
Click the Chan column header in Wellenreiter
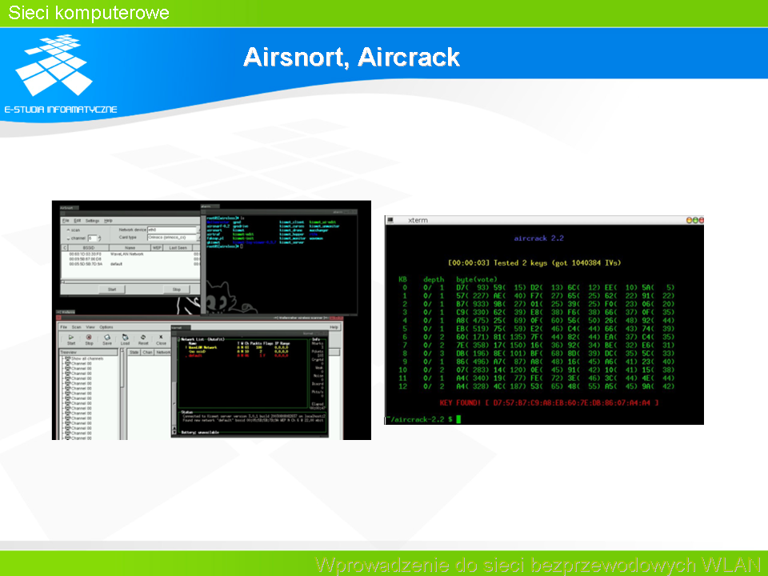(147, 352)
